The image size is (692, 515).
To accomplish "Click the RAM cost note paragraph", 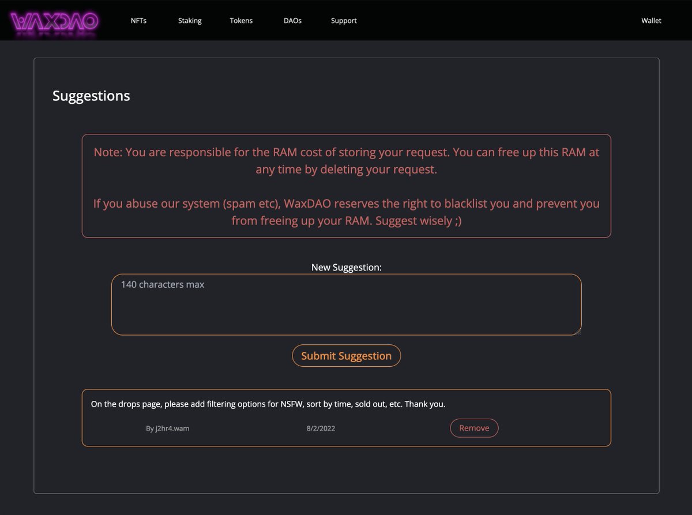I will coord(346,161).
